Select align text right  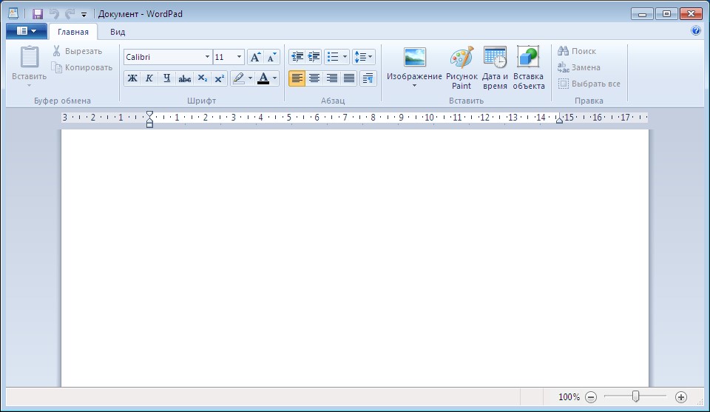point(331,78)
